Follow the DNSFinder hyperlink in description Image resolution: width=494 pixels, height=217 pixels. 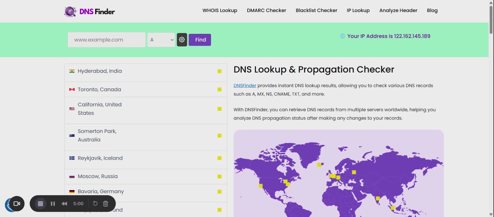(245, 85)
